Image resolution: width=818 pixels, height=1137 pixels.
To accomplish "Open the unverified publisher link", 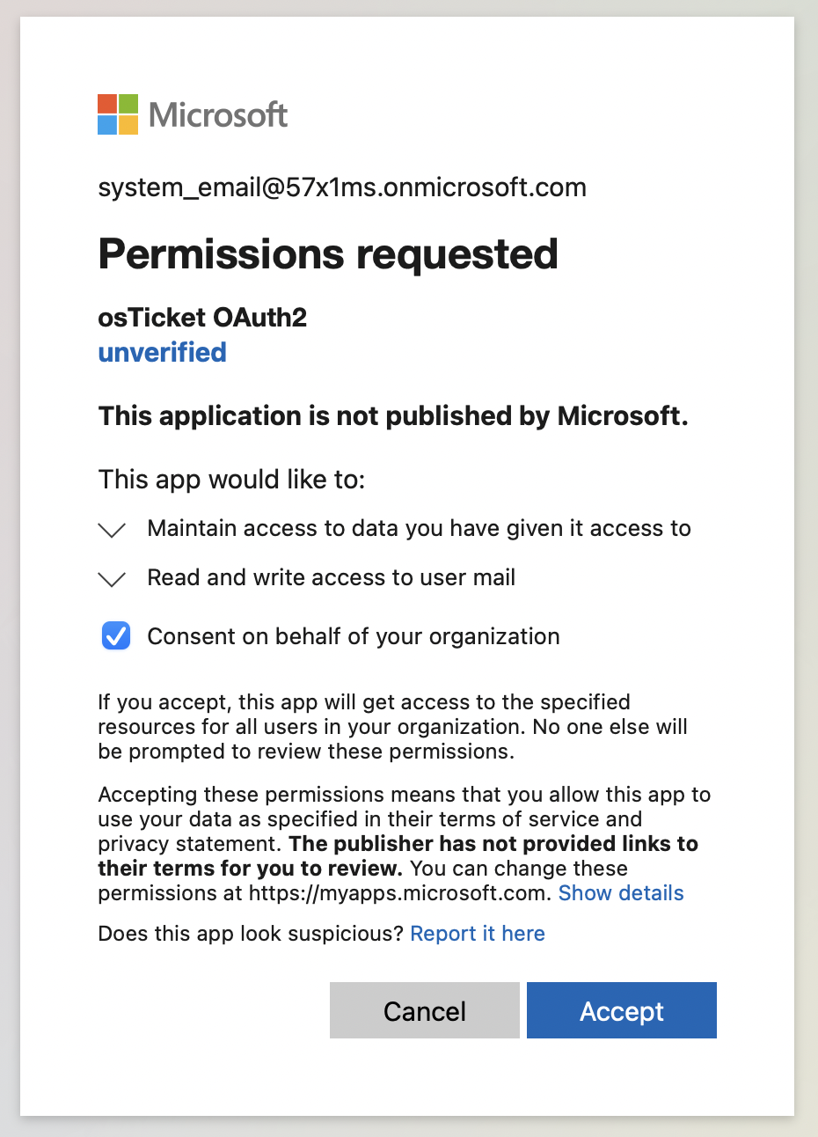I will pos(163,352).
